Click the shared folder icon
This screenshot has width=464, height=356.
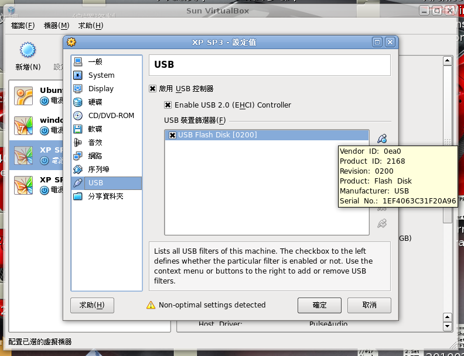(x=78, y=196)
